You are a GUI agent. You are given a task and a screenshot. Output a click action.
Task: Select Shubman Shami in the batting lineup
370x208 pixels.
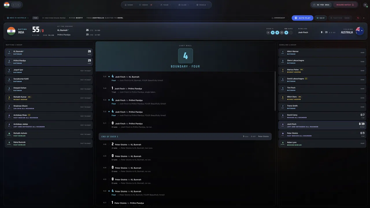pyautogui.click(x=49, y=107)
